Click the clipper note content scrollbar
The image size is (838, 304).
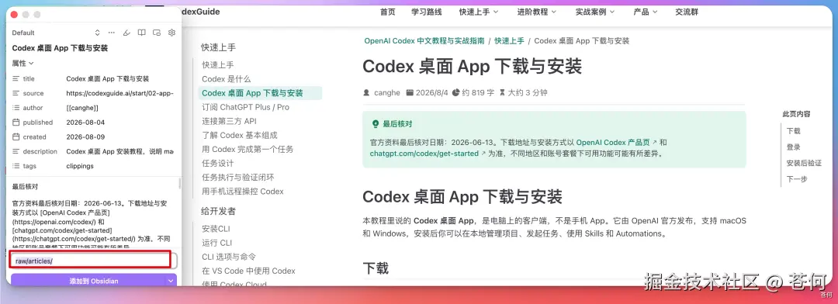[179, 183]
